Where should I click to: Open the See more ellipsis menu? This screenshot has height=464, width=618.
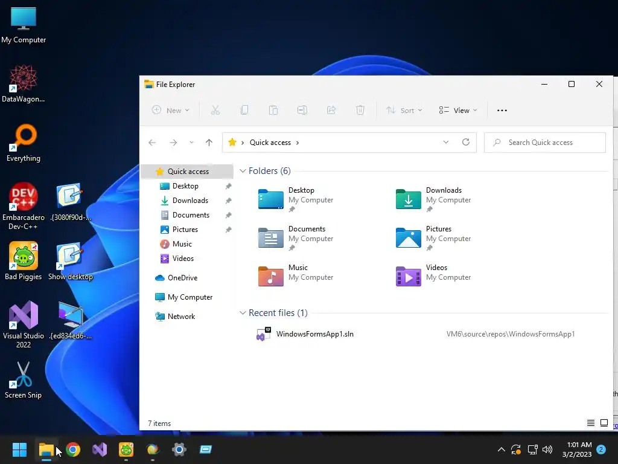coord(502,111)
